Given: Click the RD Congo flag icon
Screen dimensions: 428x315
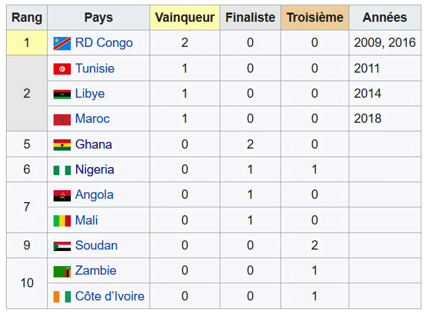Looking at the screenshot, I should click(62, 44).
